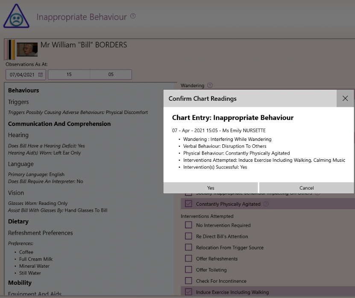This screenshot has height=298, width=355.
Task: Uncheck Induce Exercise Including Walking
Action: [x=188, y=292]
